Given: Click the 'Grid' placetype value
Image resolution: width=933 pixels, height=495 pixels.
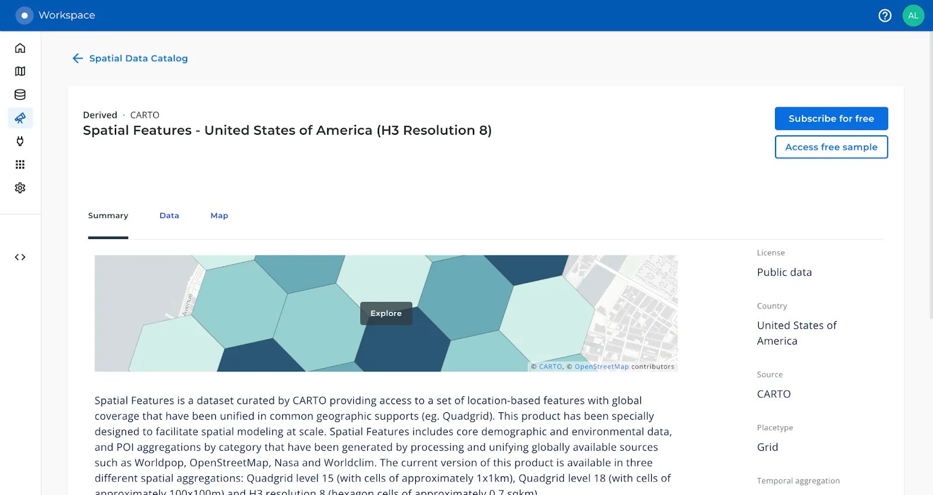Looking at the screenshot, I should pyautogui.click(x=767, y=447).
